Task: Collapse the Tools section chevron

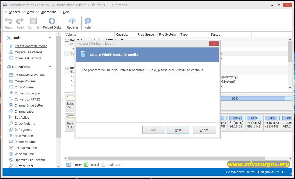Action: 50,38
